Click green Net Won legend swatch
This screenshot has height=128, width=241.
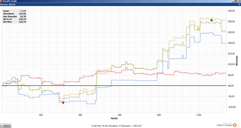[x=92, y=126]
